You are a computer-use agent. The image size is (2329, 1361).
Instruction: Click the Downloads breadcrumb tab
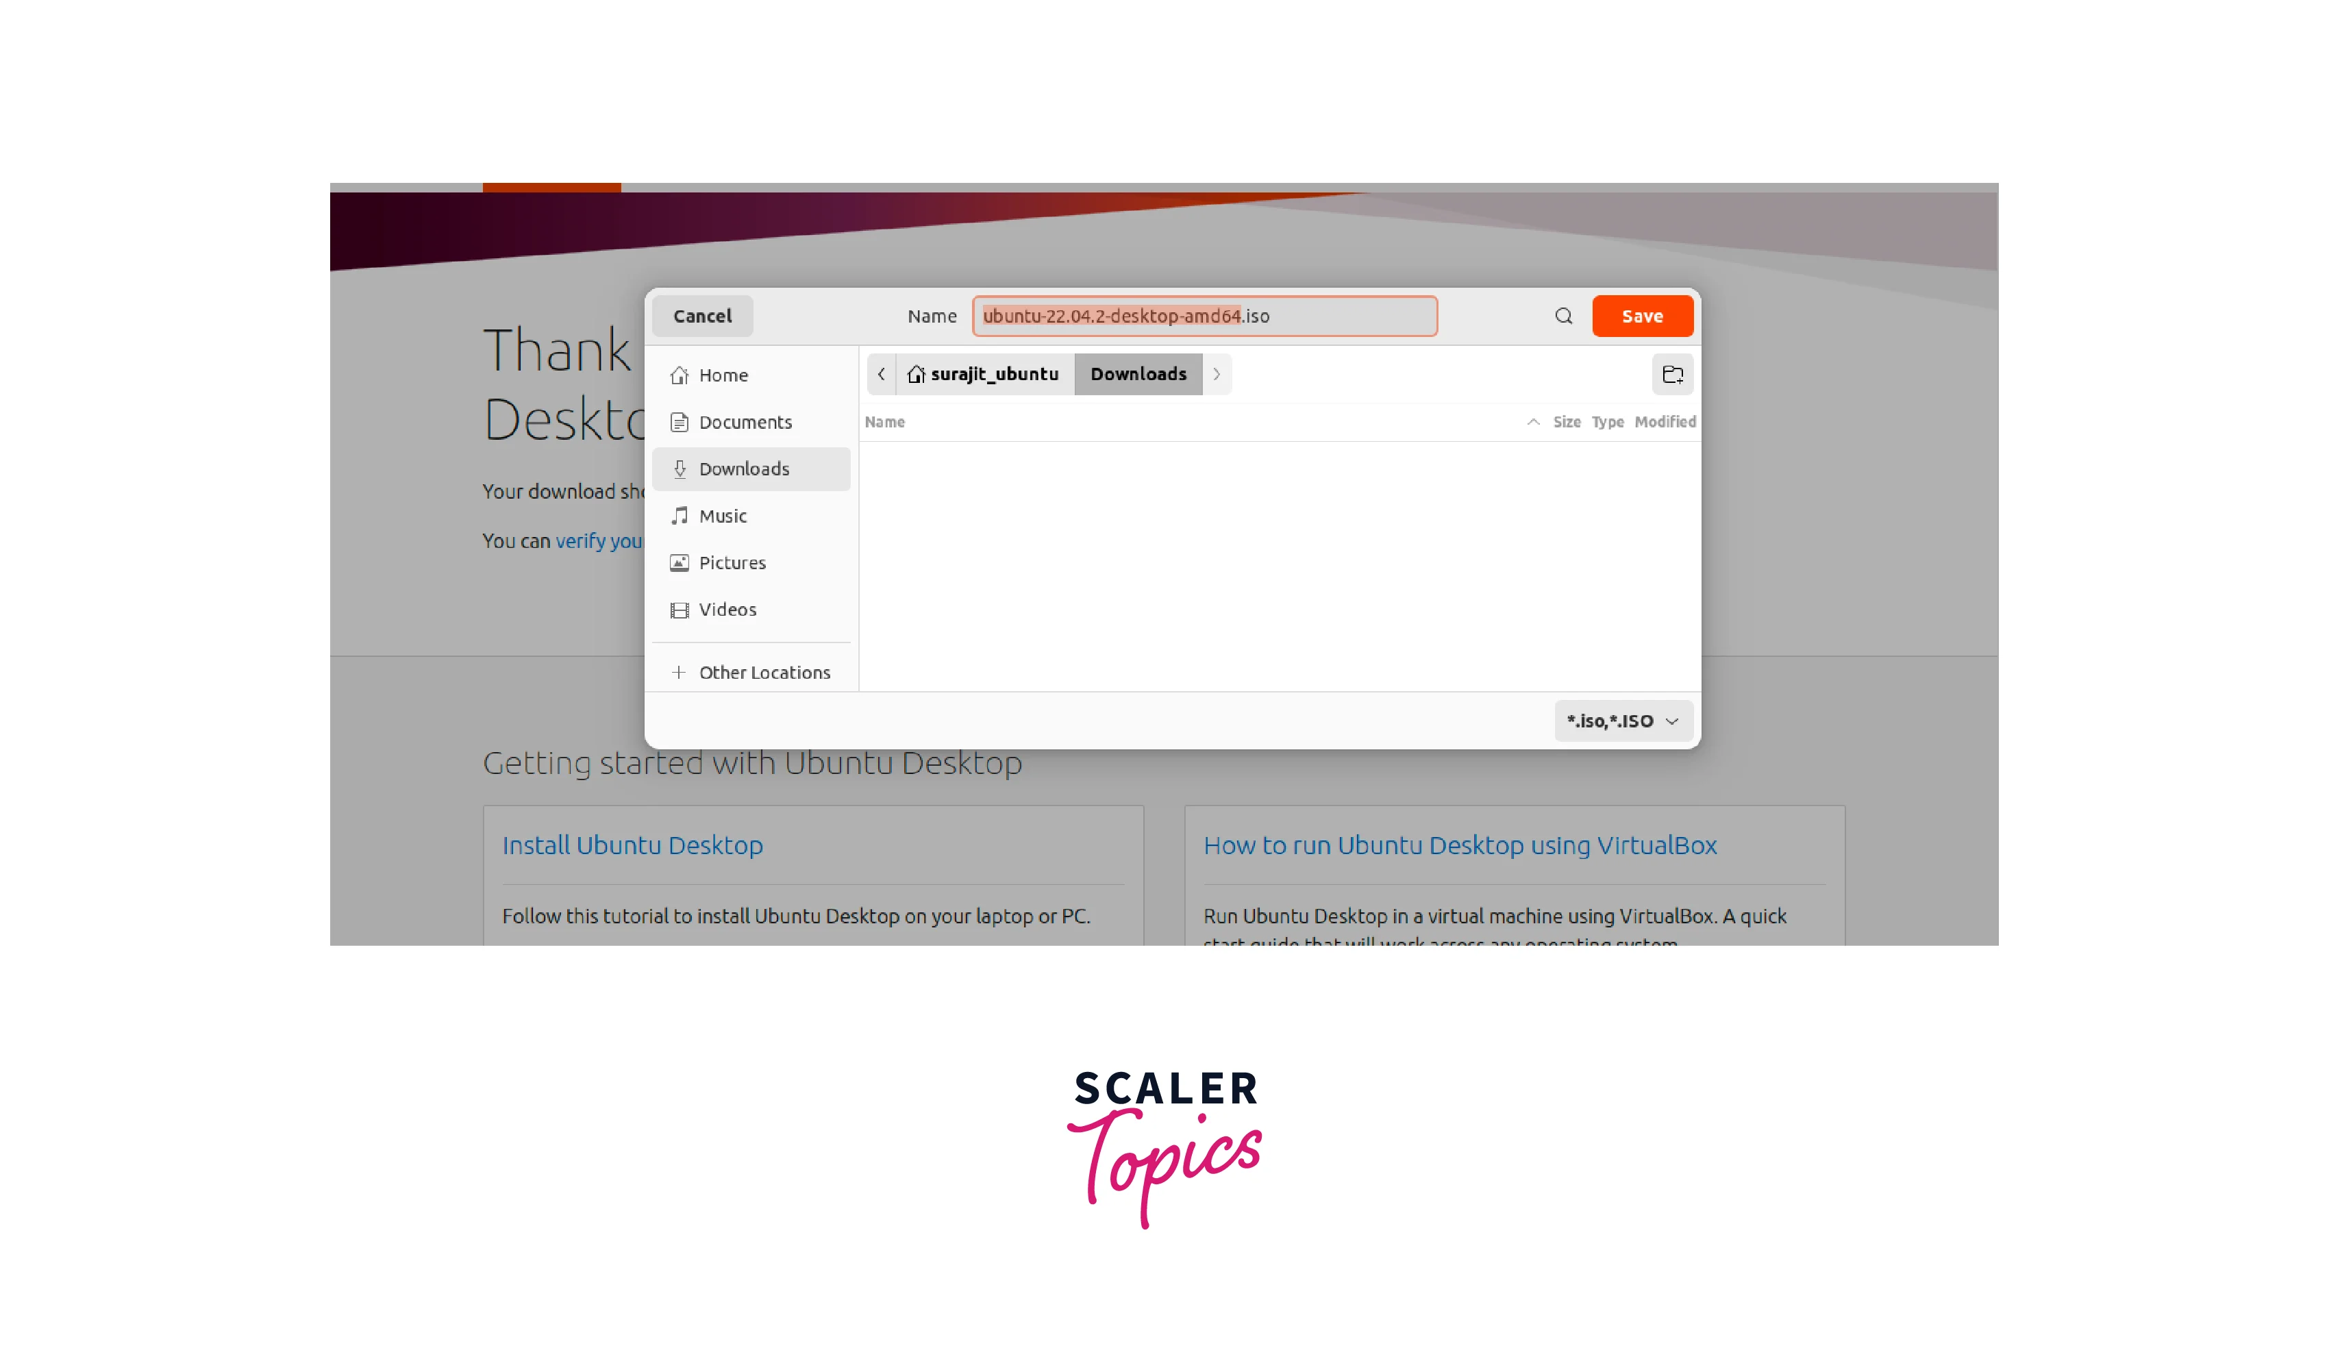pos(1137,373)
